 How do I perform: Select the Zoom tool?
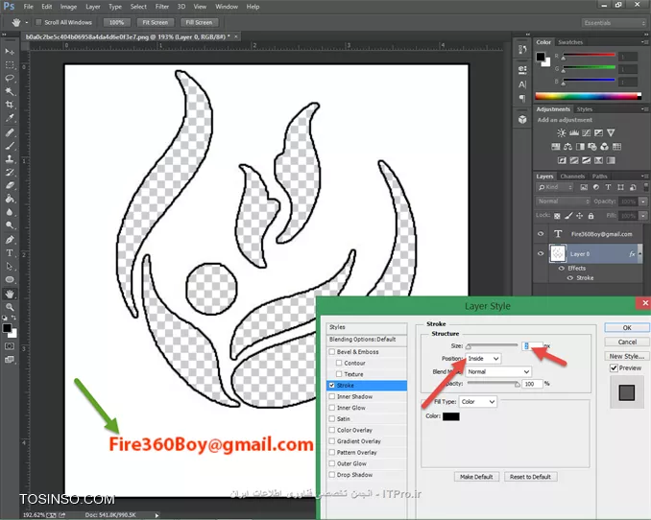(x=10, y=307)
